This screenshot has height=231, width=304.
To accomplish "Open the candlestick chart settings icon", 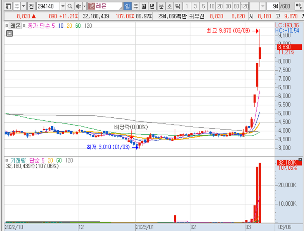I will [x=298, y=6].
